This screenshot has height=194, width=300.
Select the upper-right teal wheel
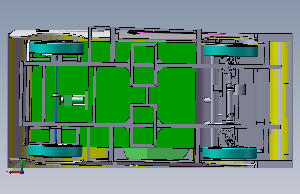click(231, 50)
